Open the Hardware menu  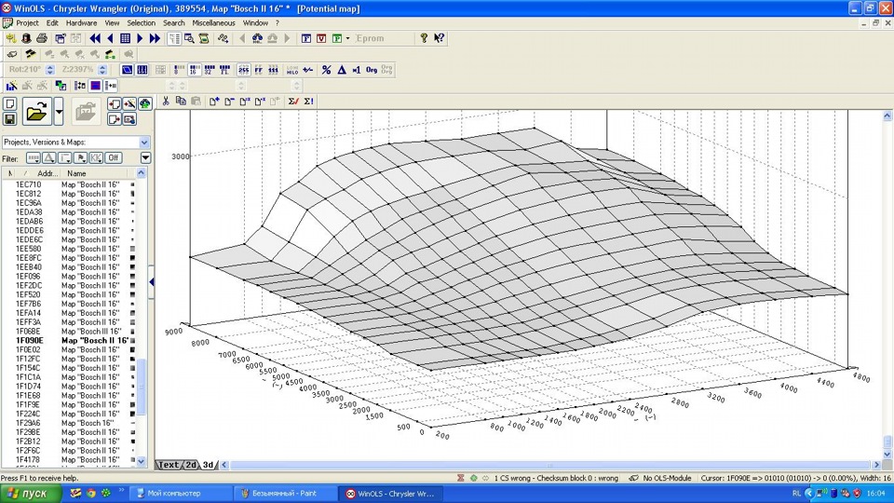(x=81, y=22)
